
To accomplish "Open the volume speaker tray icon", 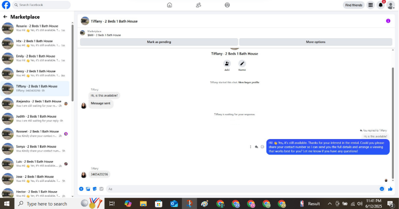I will (360, 203).
